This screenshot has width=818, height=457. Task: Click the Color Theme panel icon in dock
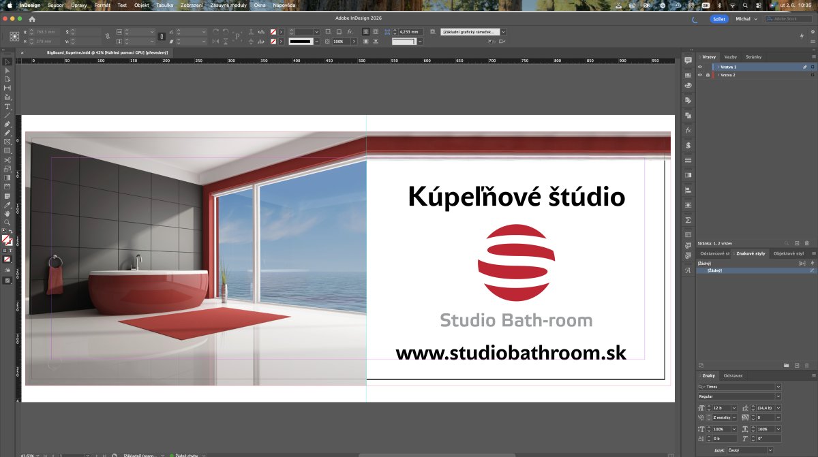click(x=688, y=85)
